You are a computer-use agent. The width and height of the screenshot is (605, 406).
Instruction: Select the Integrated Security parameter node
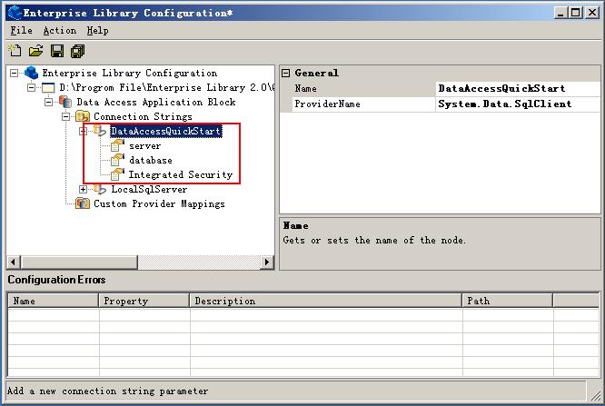pos(180,174)
